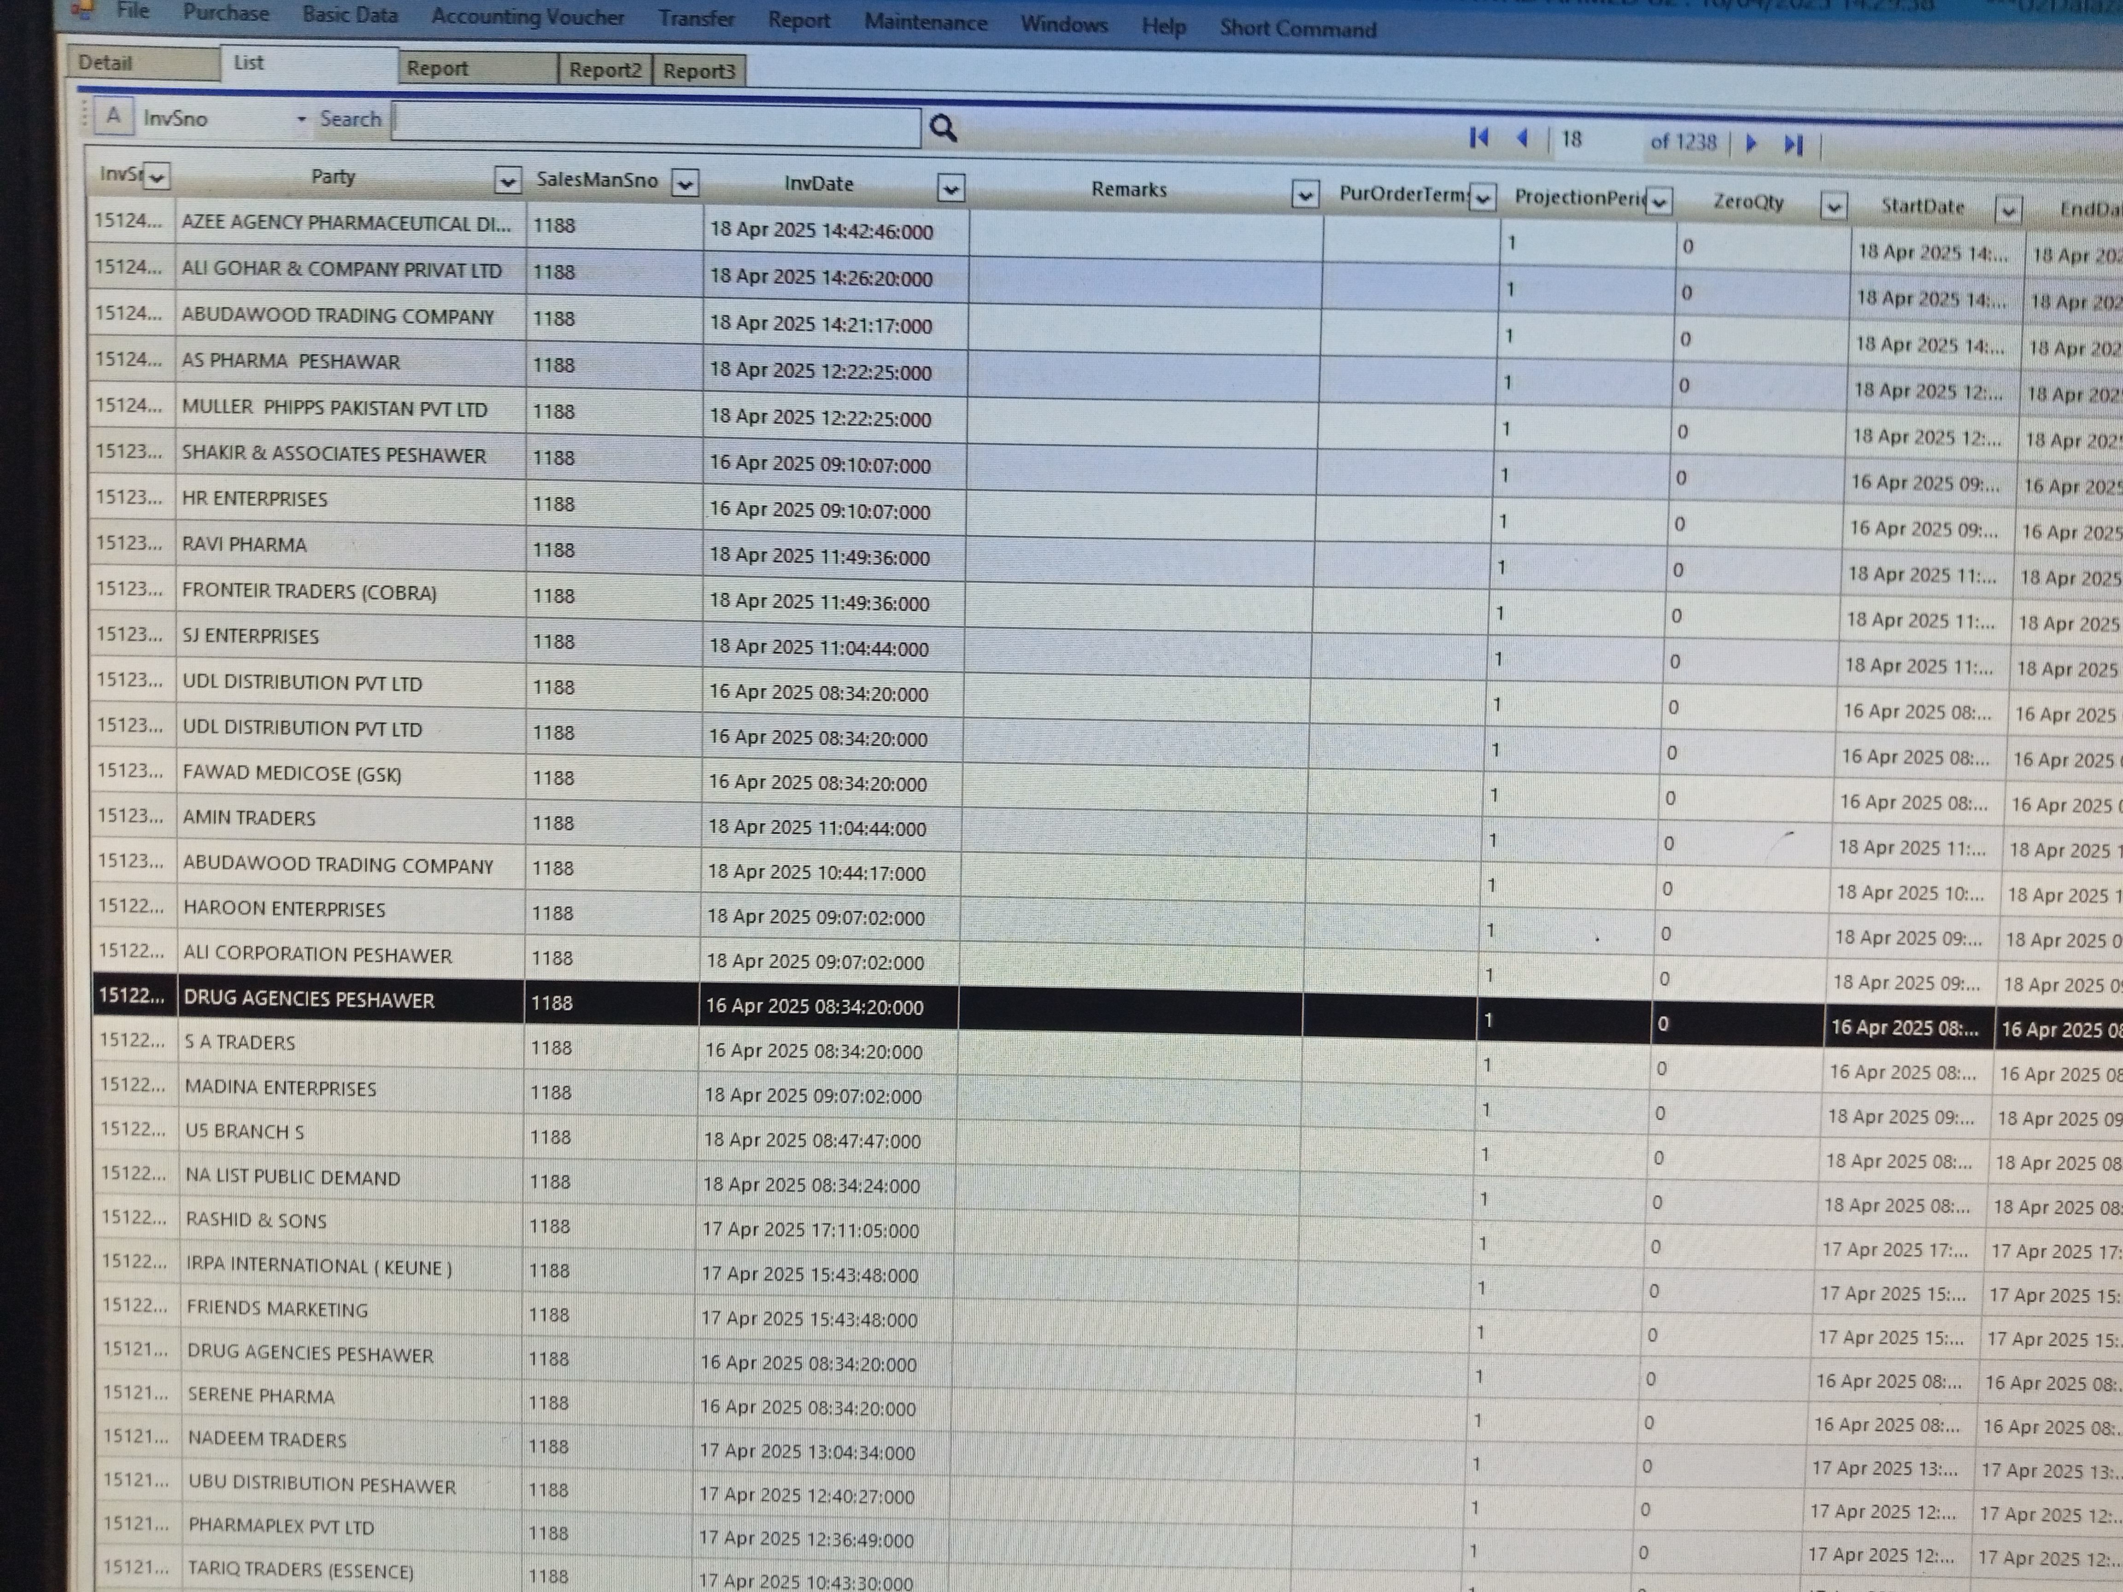Image resolution: width=2123 pixels, height=1592 pixels.
Task: Switch to the Report3 tab
Action: (x=699, y=71)
